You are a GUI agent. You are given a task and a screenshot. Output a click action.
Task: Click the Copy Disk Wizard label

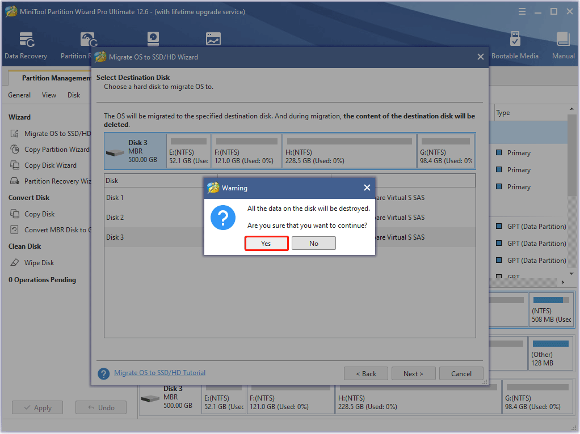pos(51,165)
